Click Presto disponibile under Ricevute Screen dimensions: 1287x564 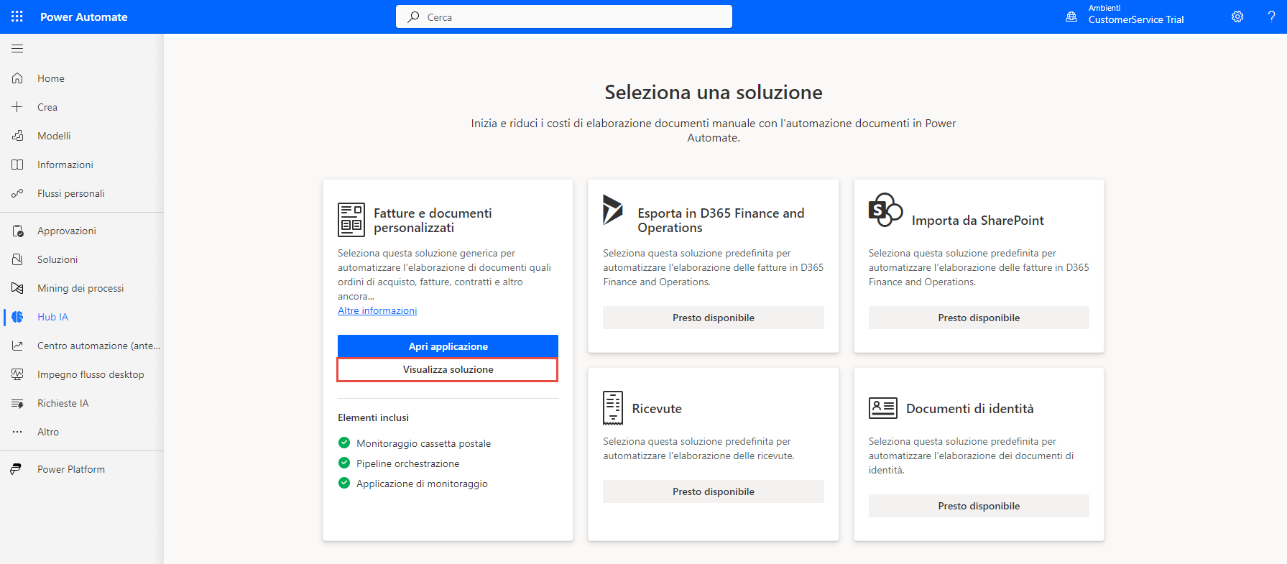(x=714, y=491)
